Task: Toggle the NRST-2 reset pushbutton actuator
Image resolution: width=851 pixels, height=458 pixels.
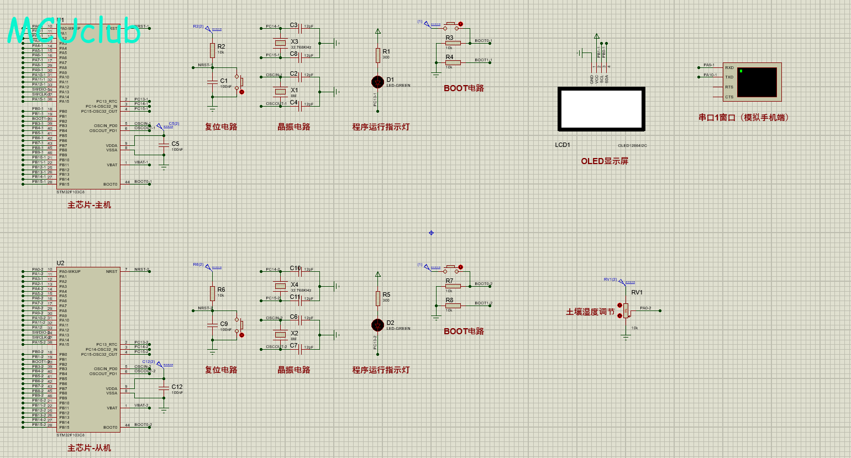Action: point(241,335)
